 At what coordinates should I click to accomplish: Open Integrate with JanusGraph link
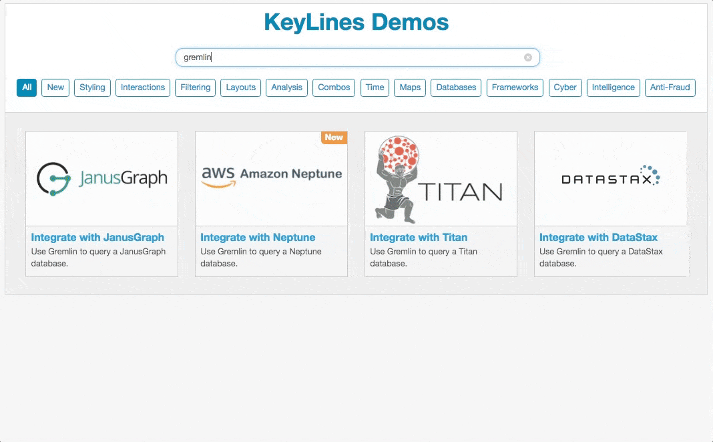click(x=97, y=237)
